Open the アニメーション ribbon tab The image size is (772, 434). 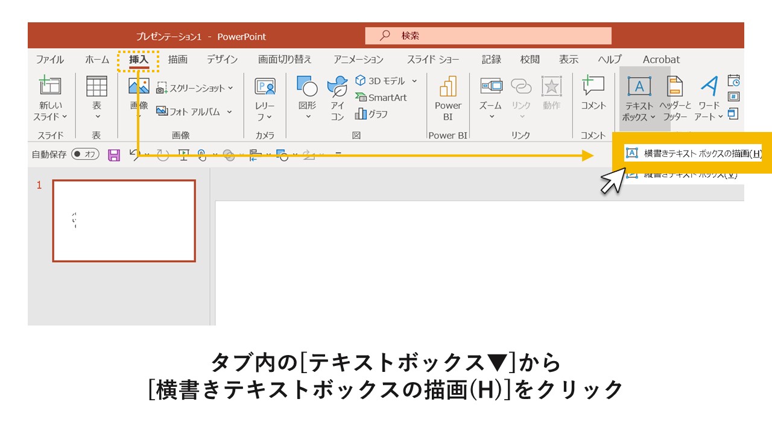click(x=358, y=59)
